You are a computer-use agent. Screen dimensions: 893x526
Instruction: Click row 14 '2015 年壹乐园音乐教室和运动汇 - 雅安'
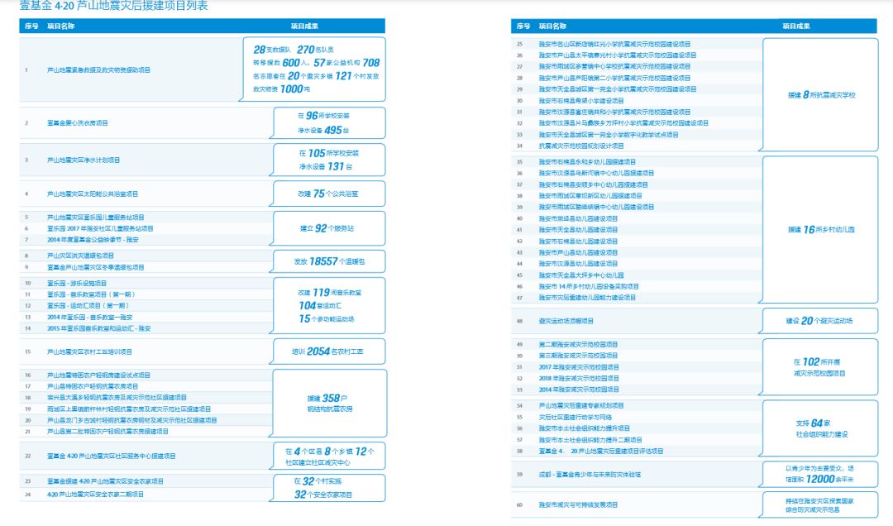[98, 329]
